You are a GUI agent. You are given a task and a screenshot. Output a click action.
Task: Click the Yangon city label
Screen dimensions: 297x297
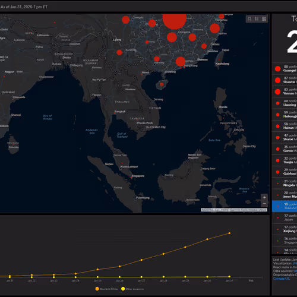tap(97, 95)
